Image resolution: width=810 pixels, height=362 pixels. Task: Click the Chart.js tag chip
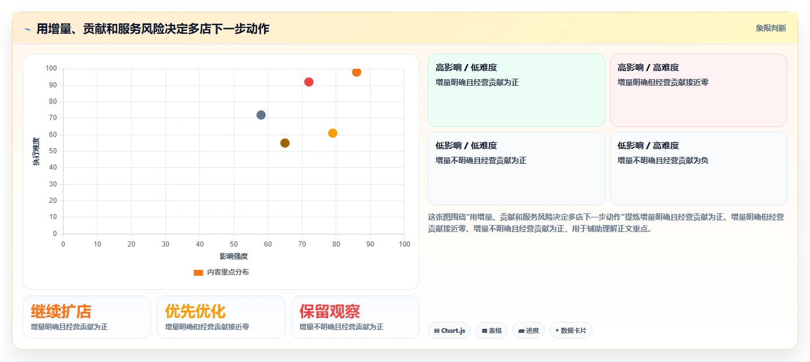449,331
